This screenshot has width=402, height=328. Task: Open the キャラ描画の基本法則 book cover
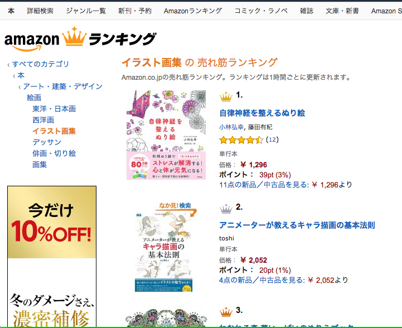(x=164, y=247)
